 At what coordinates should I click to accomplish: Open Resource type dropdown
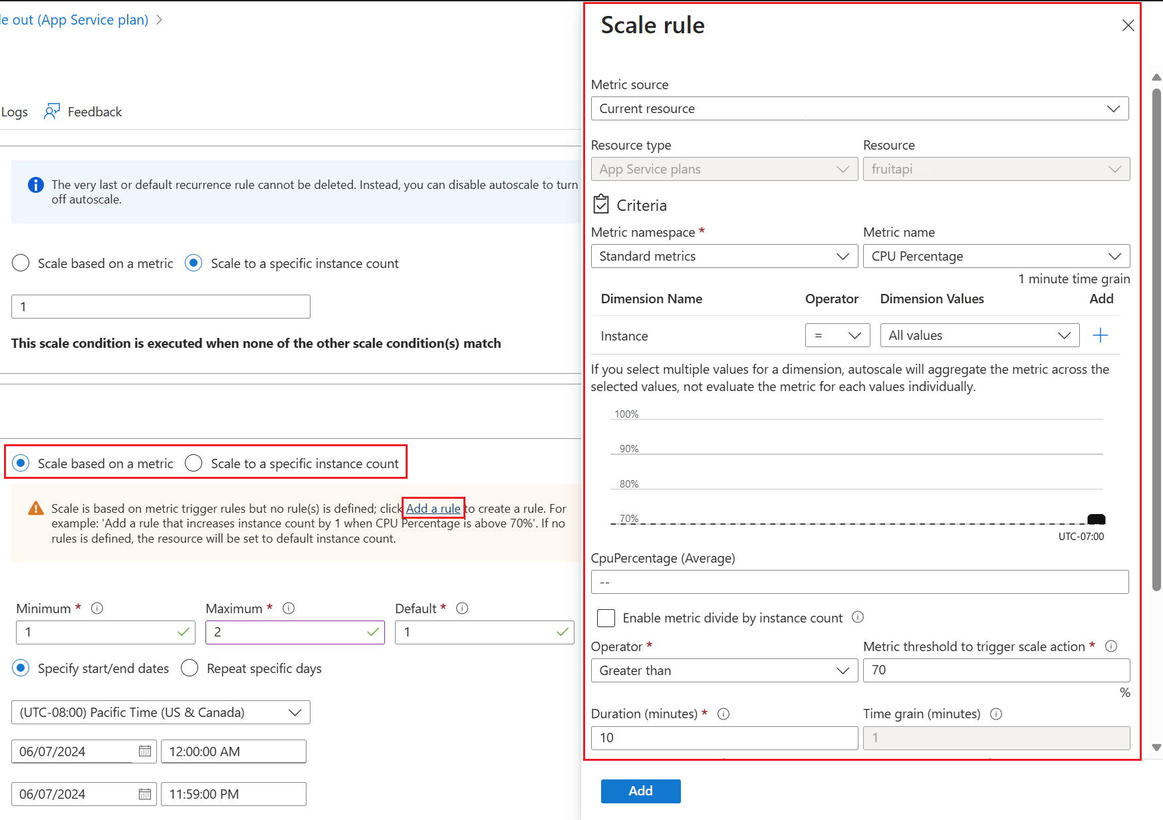tap(724, 169)
